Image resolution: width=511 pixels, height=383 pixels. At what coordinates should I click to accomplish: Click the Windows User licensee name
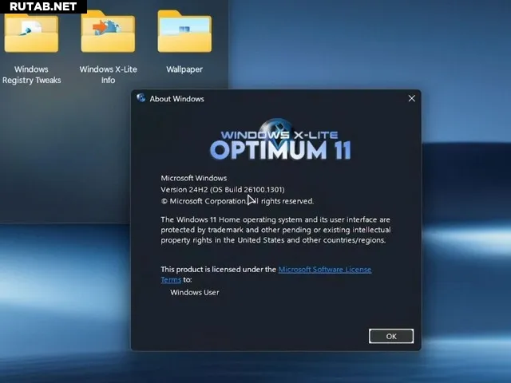pyautogui.click(x=194, y=292)
